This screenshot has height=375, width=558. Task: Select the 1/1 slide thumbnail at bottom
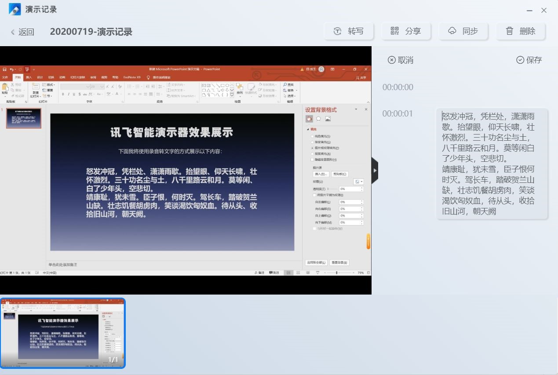pos(62,333)
